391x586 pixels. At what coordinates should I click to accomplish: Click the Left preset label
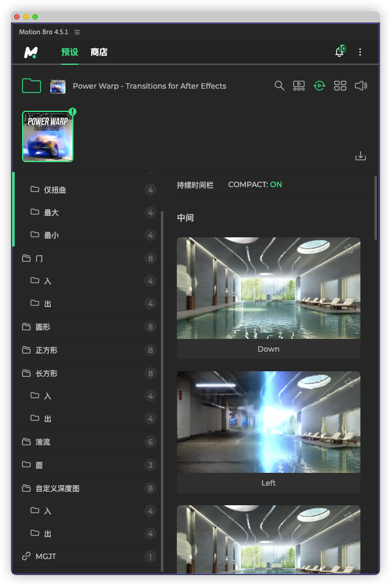coord(269,483)
